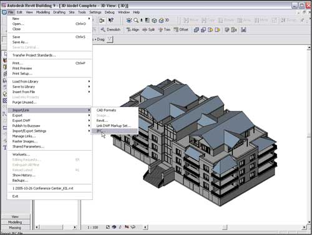Toggle the crop region icon in view bar

click(127, 227)
